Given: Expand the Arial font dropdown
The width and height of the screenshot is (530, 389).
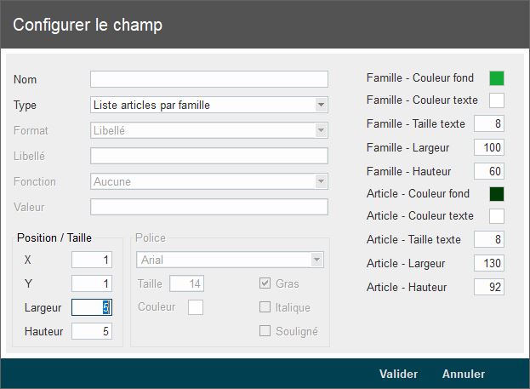Looking at the screenshot, I should [316, 260].
